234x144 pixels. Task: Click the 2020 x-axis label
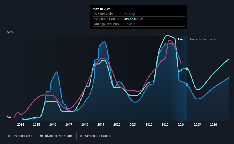click(x=117, y=124)
